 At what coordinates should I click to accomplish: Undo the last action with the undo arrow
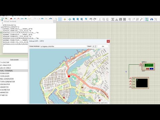[x=91, y=19]
